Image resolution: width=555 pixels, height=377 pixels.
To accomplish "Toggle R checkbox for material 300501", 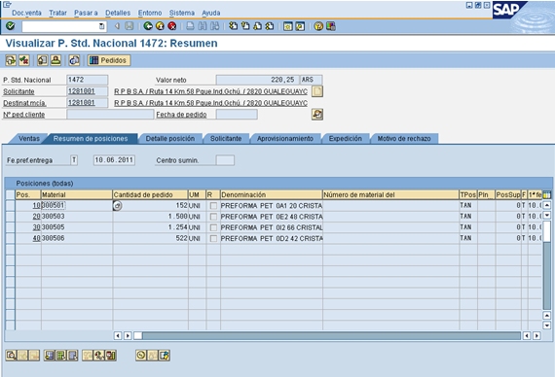I will (213, 206).
